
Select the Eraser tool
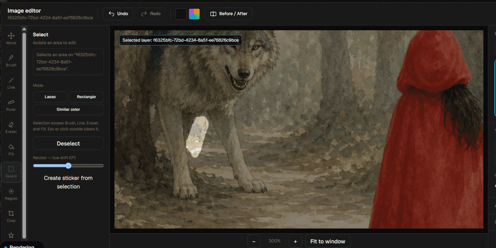(11, 128)
